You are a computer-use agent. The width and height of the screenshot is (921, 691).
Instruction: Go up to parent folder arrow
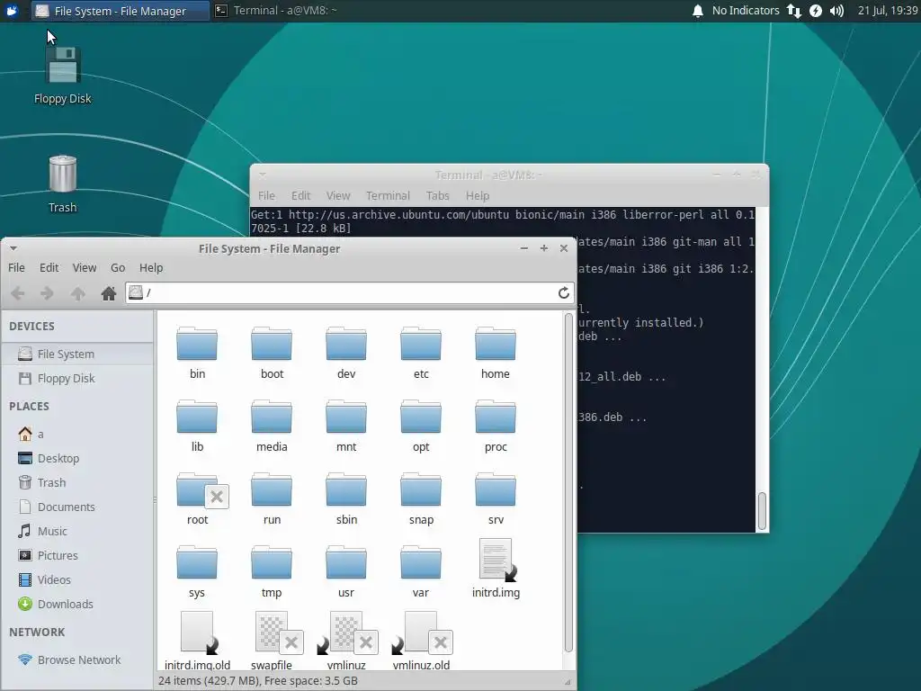pyautogui.click(x=77, y=292)
